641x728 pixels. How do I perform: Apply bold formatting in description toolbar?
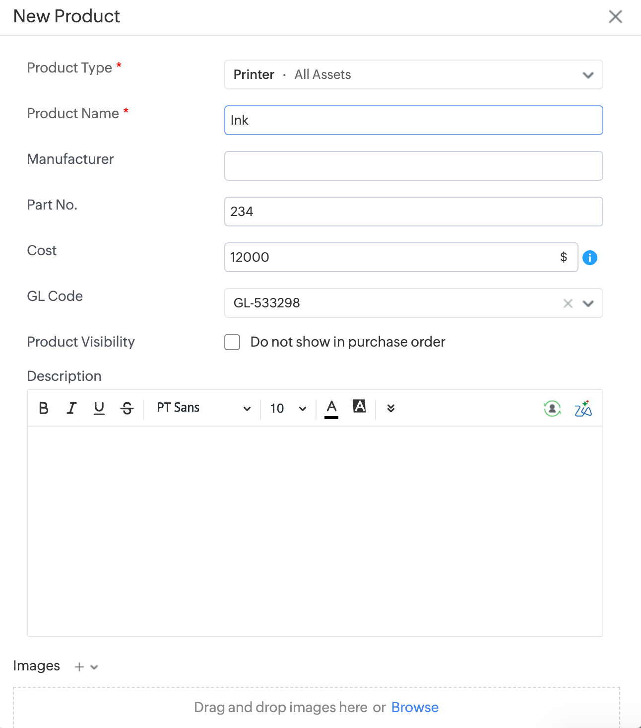tap(44, 408)
